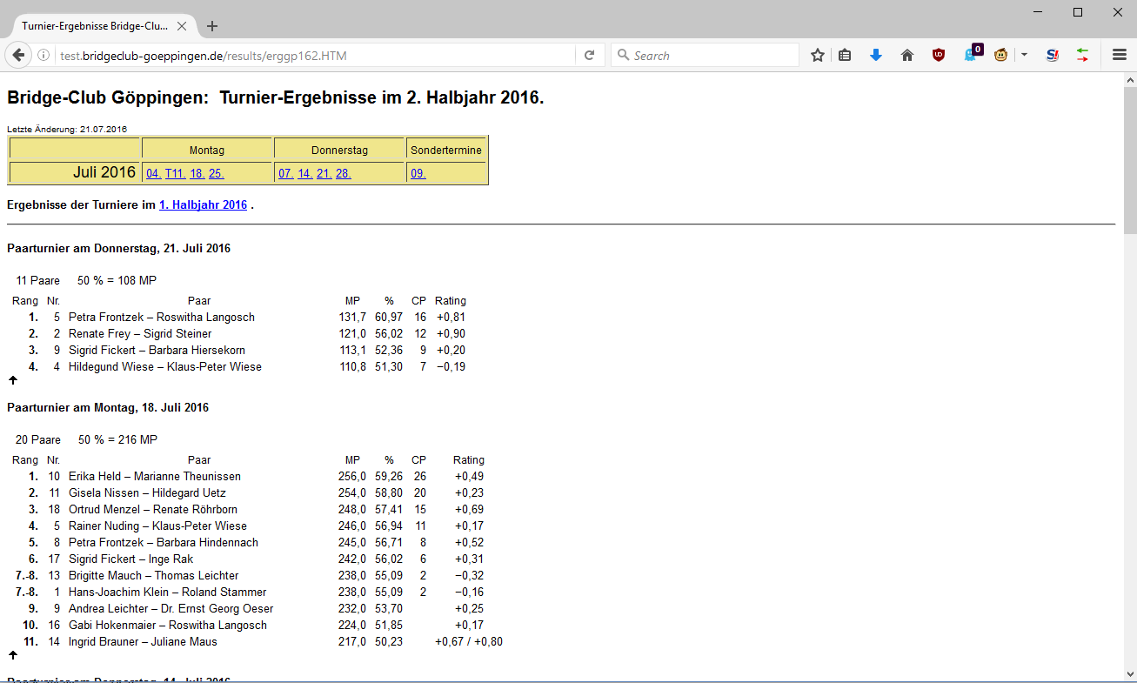The width and height of the screenshot is (1137, 683).
Task: Click Sigrid Fickert – Inge Rak row
Action: pyautogui.click(x=257, y=559)
